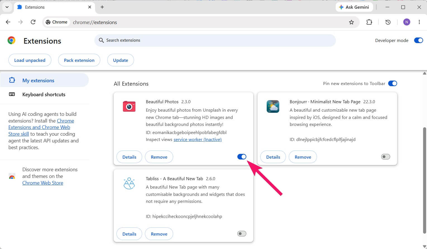Click the Chrome site info chip

[57, 22]
